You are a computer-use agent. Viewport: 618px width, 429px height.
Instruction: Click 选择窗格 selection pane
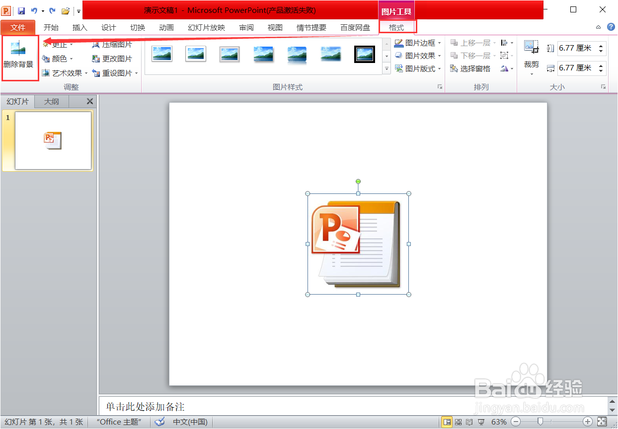click(x=470, y=68)
